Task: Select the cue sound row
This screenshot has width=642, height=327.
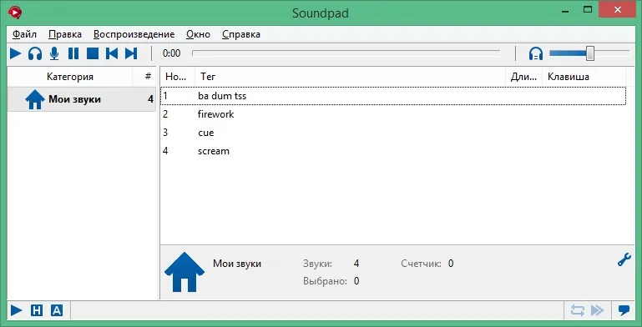Action: pyautogui.click(x=393, y=133)
